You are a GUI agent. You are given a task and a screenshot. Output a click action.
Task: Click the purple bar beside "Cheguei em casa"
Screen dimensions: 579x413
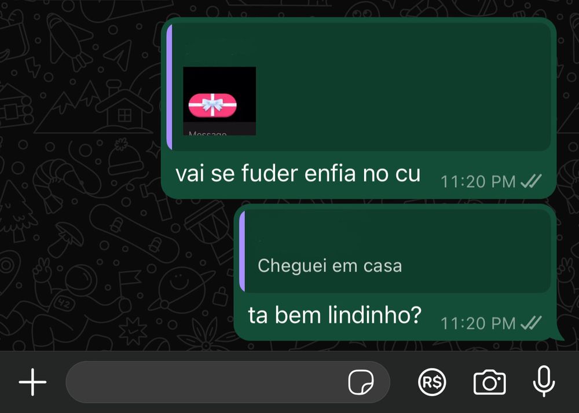click(242, 251)
